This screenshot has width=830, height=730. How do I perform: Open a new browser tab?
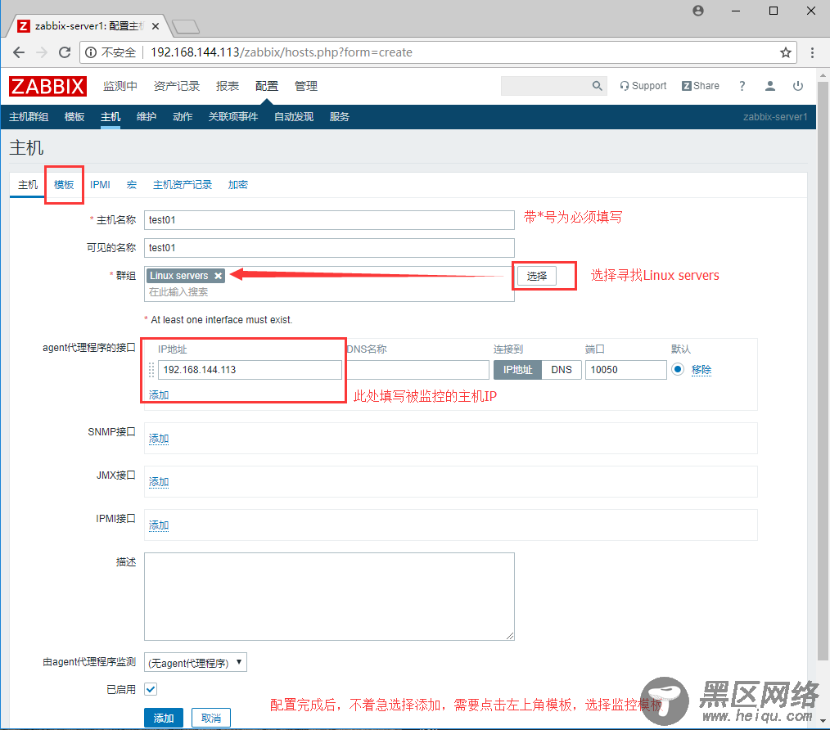pyautogui.click(x=186, y=26)
